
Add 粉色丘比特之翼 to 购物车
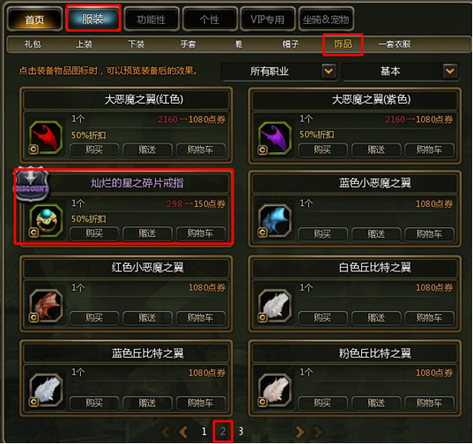(x=429, y=403)
